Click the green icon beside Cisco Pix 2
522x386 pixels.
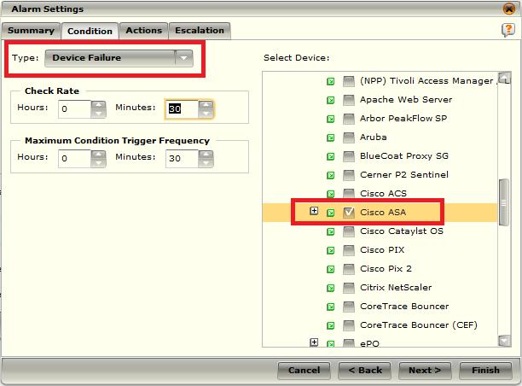pos(331,269)
